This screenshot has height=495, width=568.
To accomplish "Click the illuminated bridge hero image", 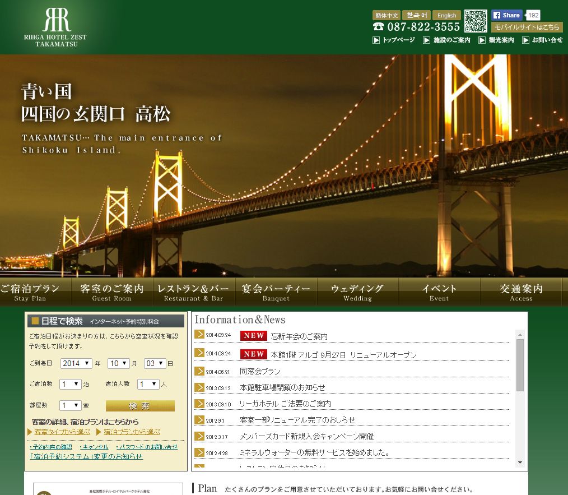I will 284,166.
